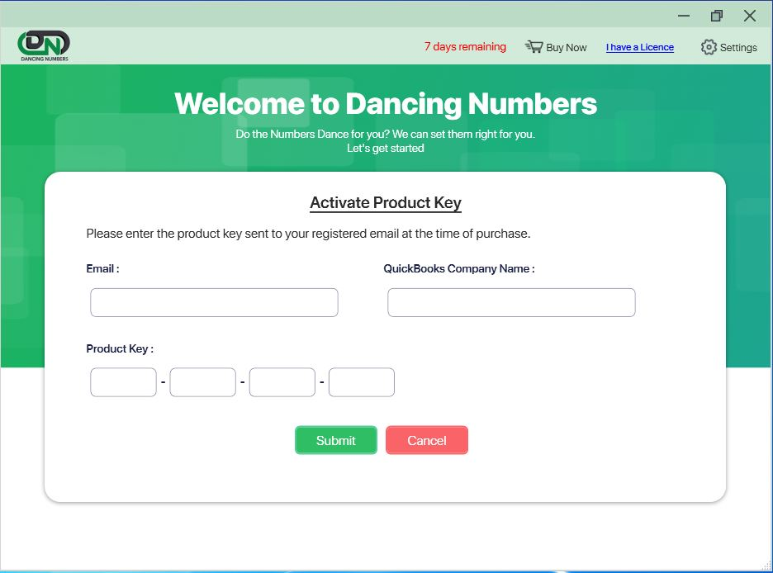Viewport: 773px width, 573px height.
Task: Click the Settings text label
Action: click(x=737, y=47)
